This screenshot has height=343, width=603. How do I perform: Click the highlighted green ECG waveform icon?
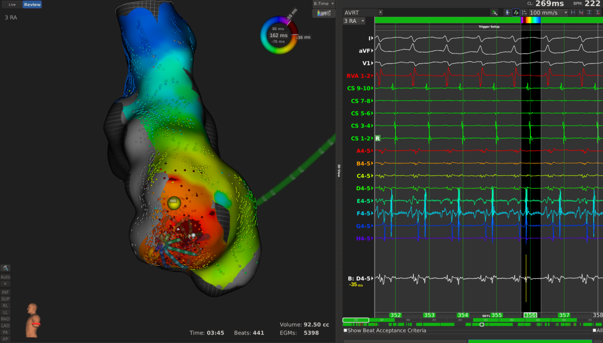pos(516,12)
